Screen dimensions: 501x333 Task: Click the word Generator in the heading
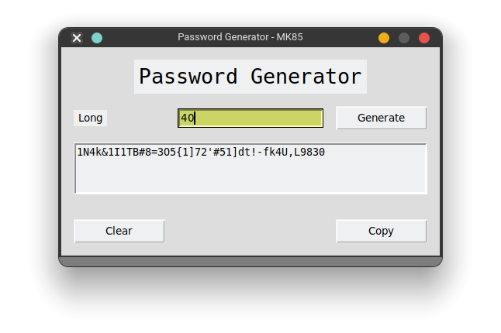pyautogui.click(x=306, y=77)
